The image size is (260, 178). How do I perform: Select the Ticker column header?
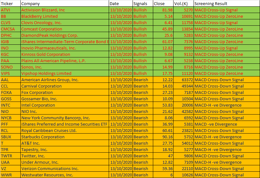click(x=10, y=3)
